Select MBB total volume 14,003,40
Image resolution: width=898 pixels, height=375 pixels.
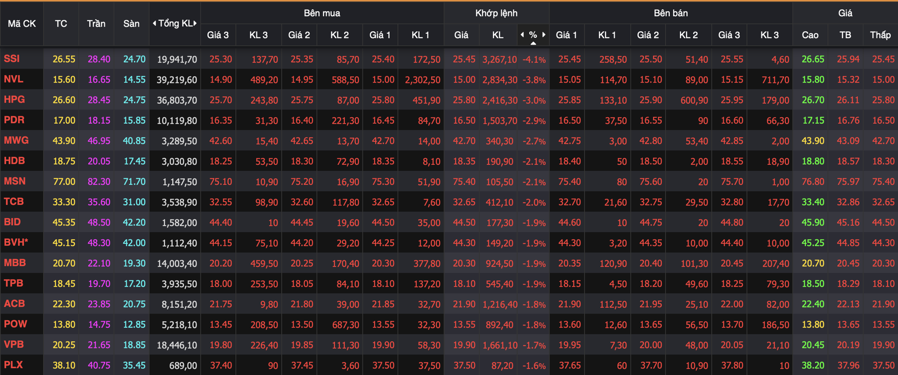pos(177,264)
